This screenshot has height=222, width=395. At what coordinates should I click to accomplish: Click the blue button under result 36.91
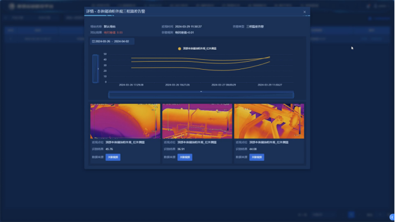click(185, 158)
